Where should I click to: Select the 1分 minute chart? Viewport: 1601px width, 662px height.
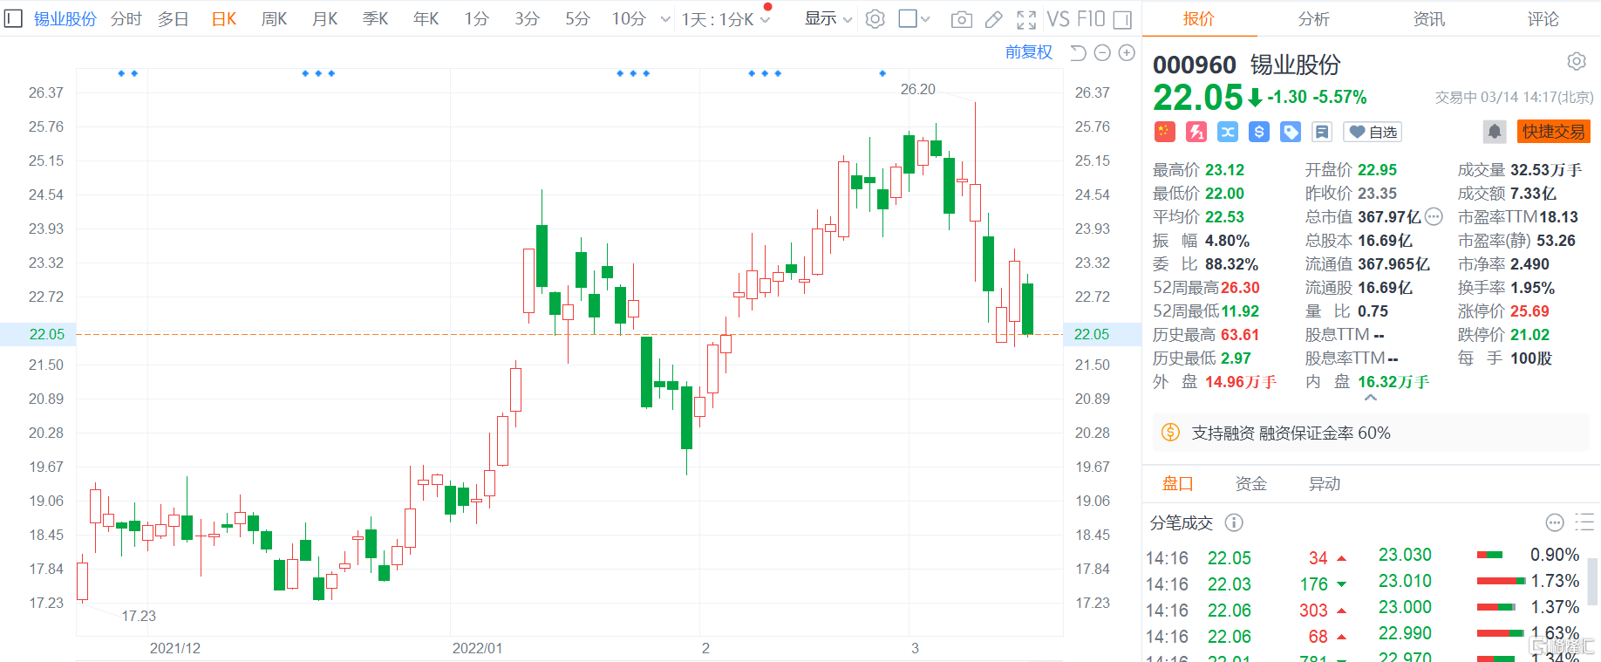click(476, 19)
